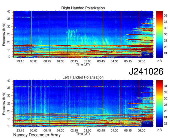Screen dimensions: 170x138
Task: Click the Right Handed Polarization title
Action: pyautogui.click(x=83, y=8)
